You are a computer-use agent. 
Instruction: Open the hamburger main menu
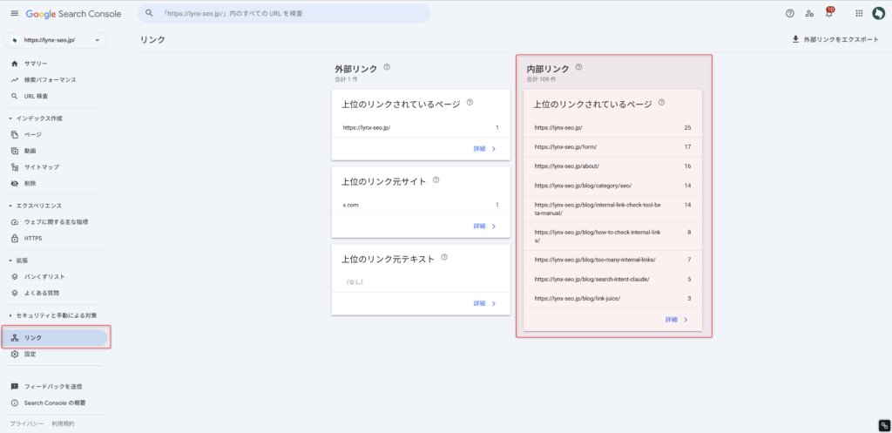[x=14, y=14]
